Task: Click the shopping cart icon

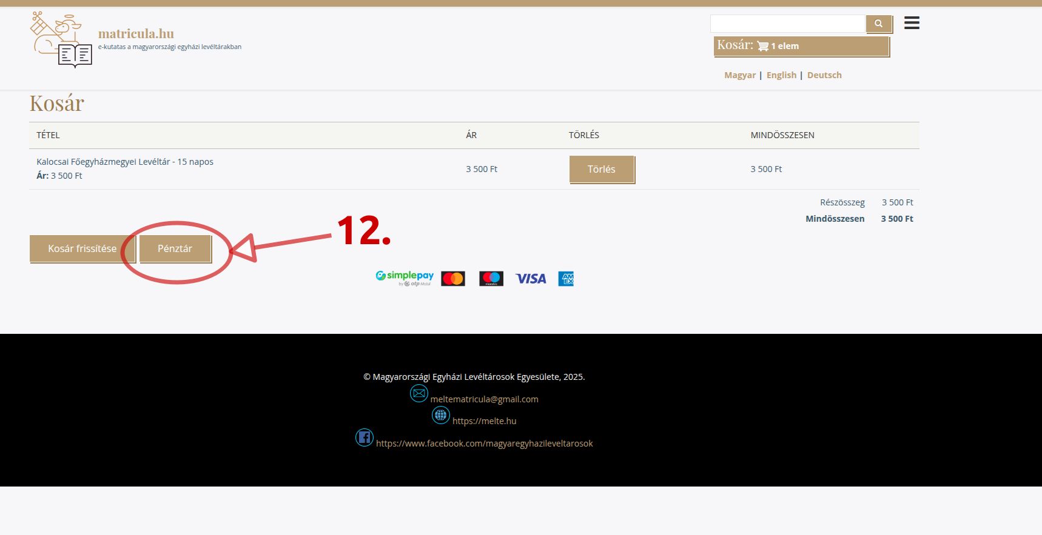Action: tap(762, 46)
